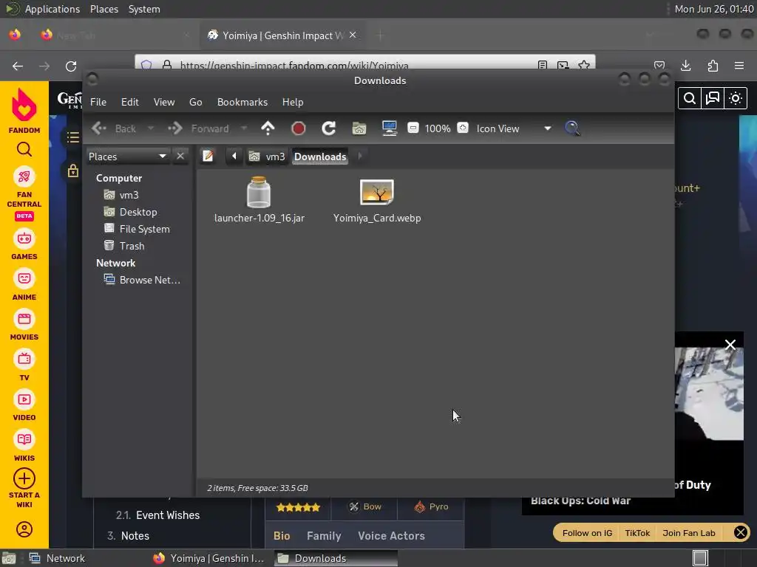Click the Fandom logo in the sidebar

click(24, 111)
